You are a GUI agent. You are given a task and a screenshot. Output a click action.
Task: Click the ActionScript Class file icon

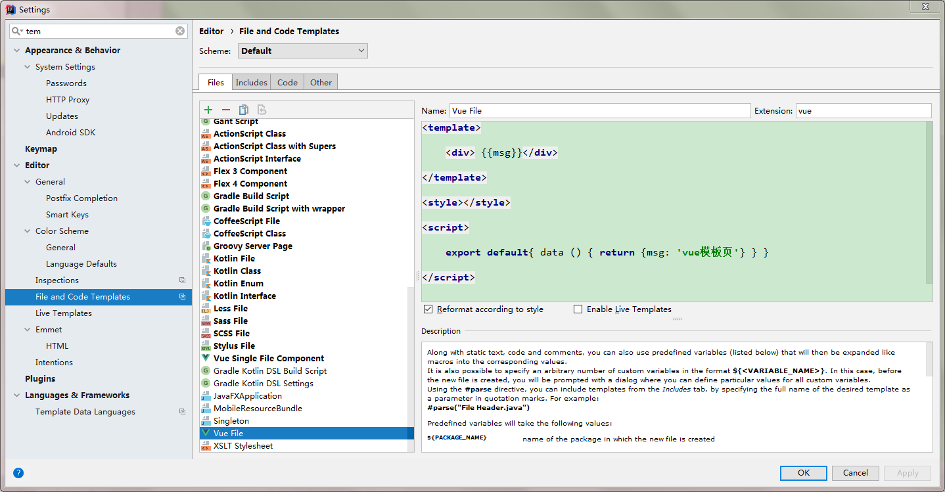206,134
